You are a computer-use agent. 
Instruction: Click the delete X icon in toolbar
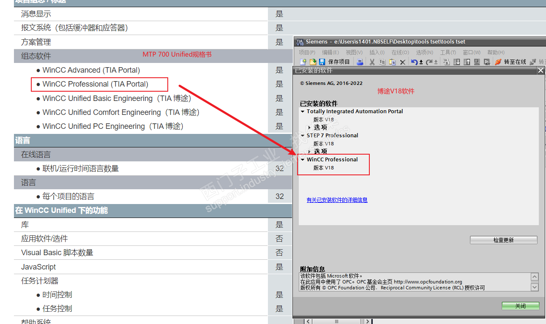pos(403,62)
